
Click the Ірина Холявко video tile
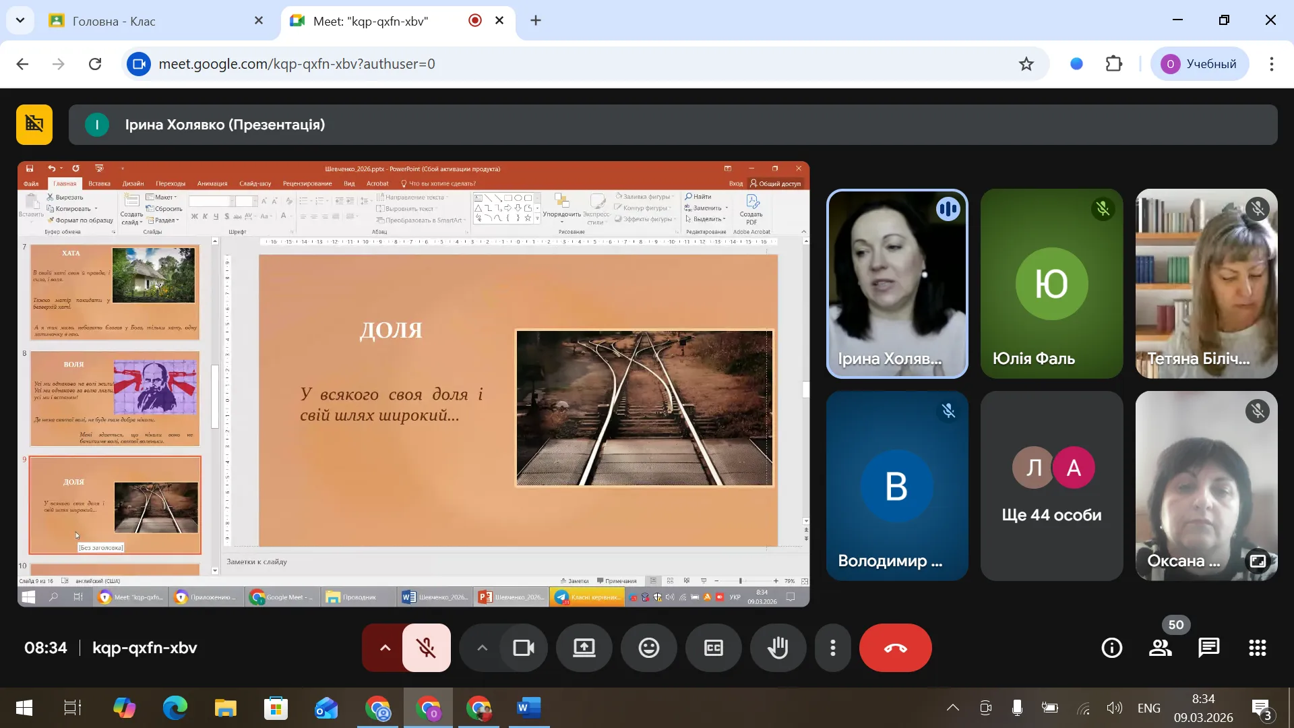click(896, 283)
